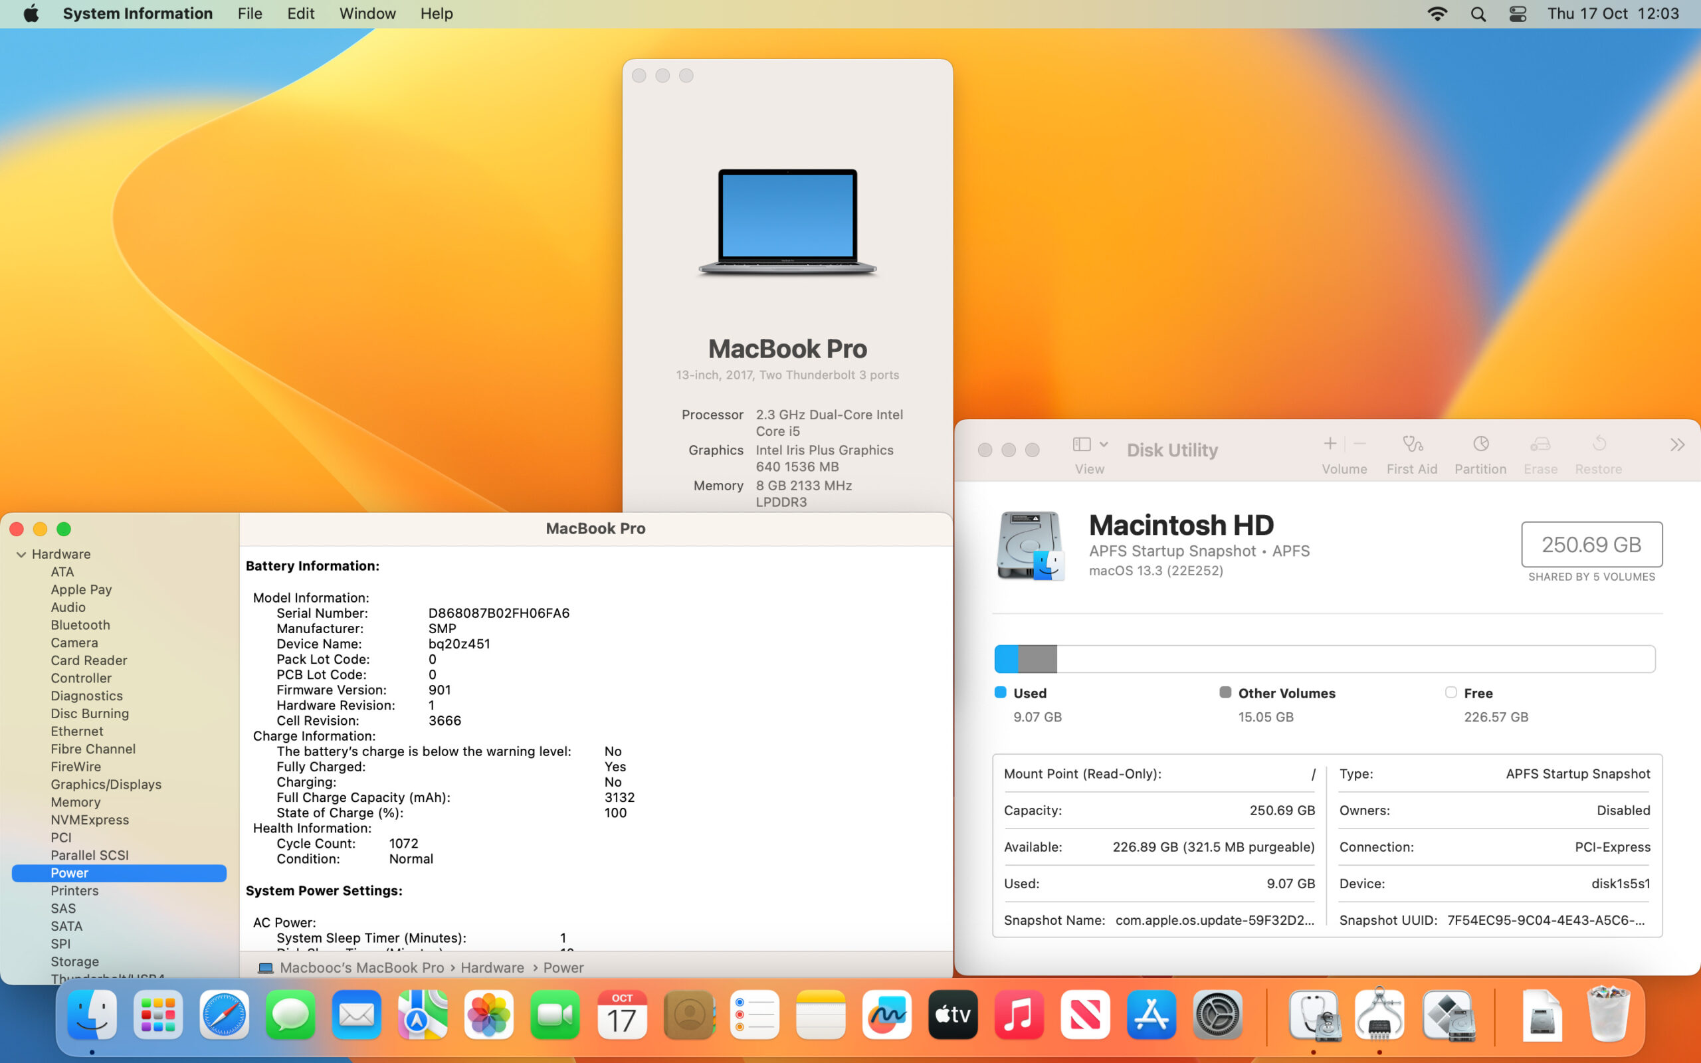Select NVMExpress in sidebar
Image resolution: width=1701 pixels, height=1063 pixels.
coord(89,820)
